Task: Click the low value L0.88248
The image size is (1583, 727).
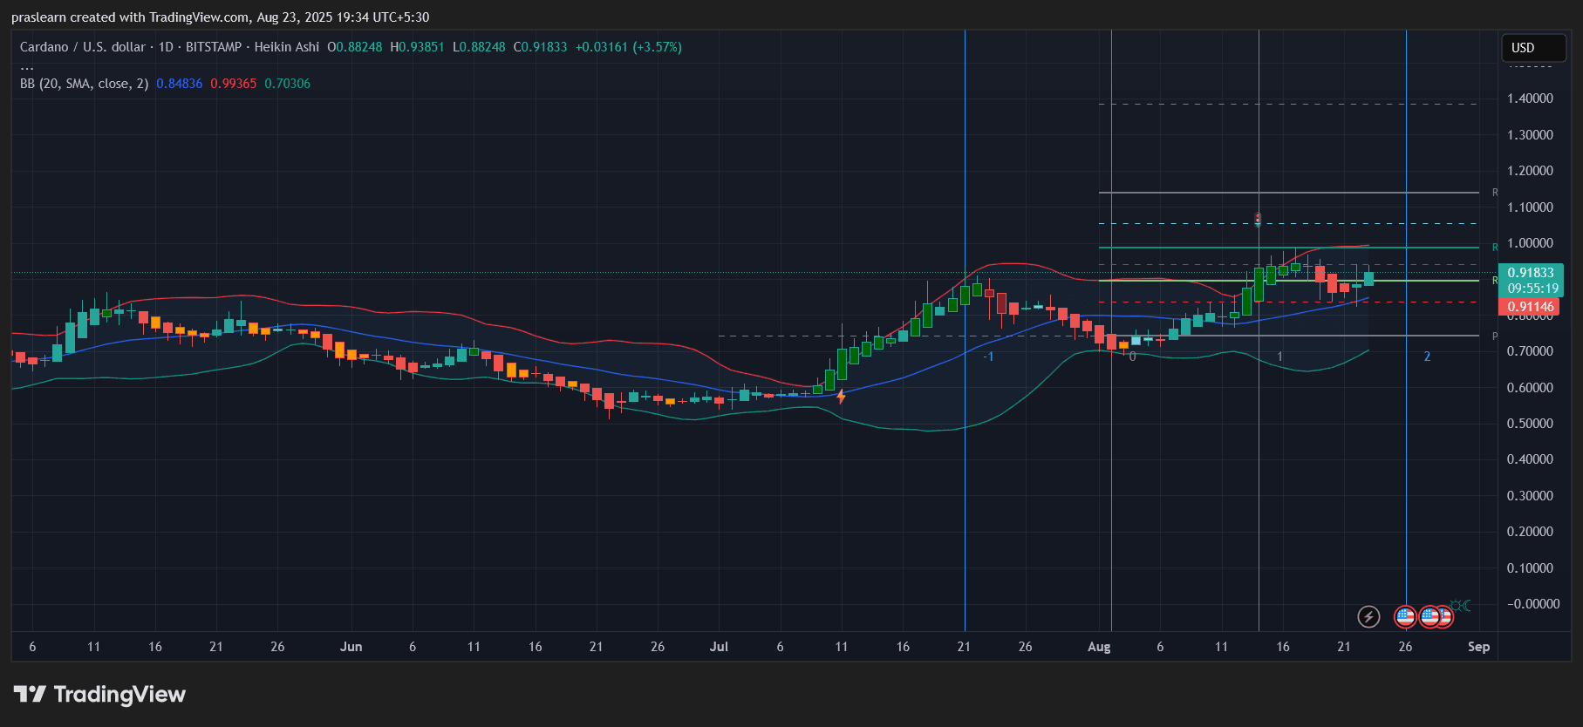Action: tap(479, 47)
